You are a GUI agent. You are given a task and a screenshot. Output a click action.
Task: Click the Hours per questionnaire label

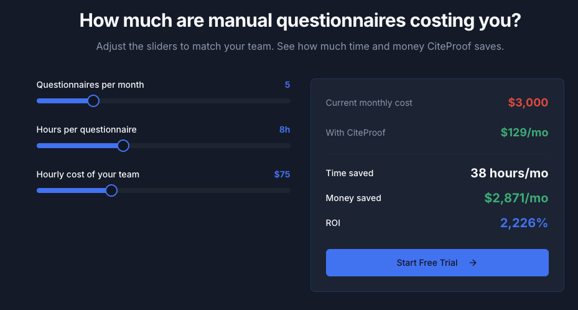(x=86, y=129)
